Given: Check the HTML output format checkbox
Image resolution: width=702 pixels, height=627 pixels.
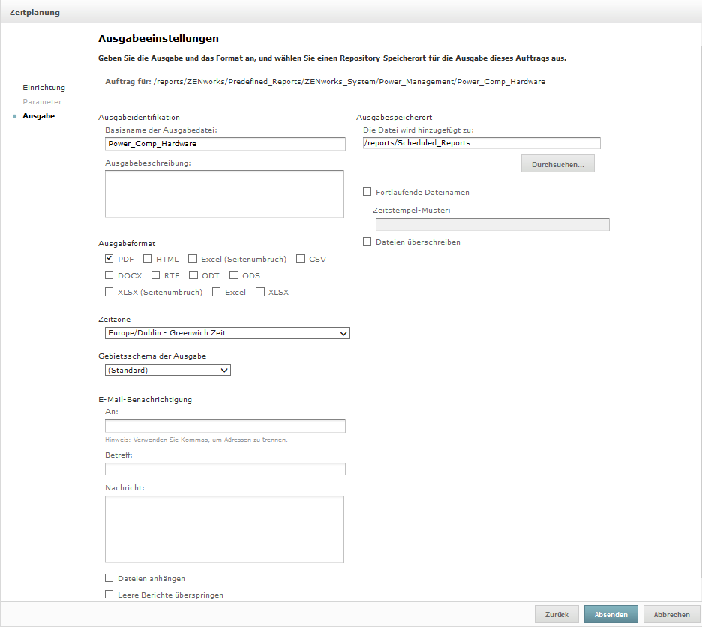Looking at the screenshot, I should (x=148, y=259).
